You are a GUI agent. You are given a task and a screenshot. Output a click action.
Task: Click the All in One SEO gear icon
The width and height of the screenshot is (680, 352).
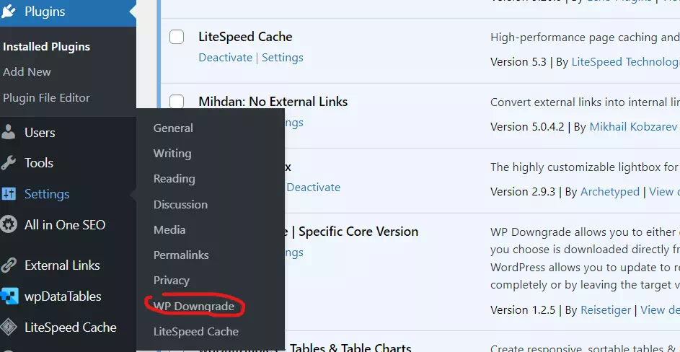pyautogui.click(x=8, y=225)
